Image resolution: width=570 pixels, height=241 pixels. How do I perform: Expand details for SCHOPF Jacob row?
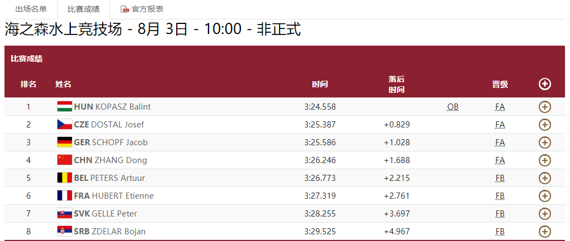[x=545, y=142]
